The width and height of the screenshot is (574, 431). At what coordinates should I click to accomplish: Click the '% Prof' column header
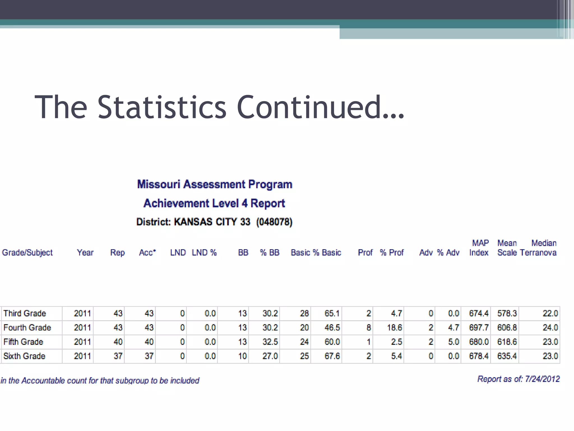pyautogui.click(x=392, y=253)
